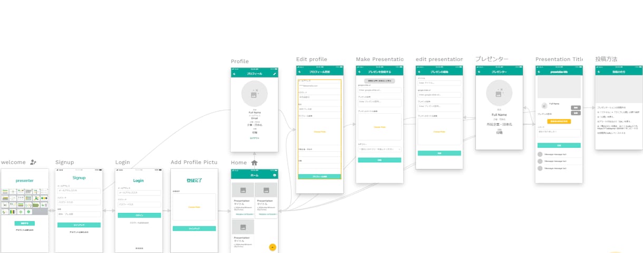
Task: Click upper grey button beside Full Name
Action: [x=576, y=108]
